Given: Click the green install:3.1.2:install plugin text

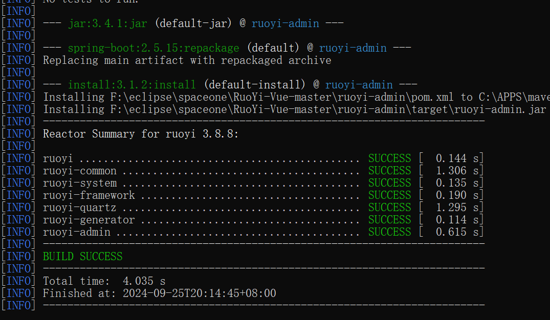Looking at the screenshot, I should (131, 85).
